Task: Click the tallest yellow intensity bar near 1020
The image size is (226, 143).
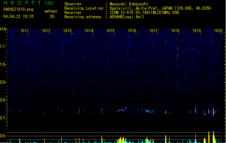Action: pos(213,137)
